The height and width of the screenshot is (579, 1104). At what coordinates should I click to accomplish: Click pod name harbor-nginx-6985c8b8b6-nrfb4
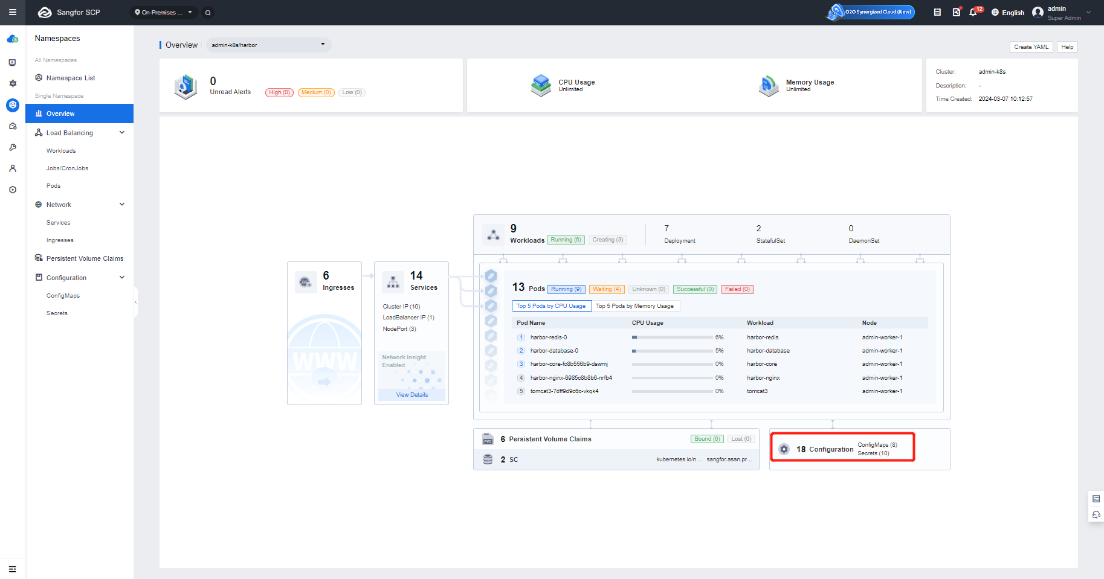click(571, 378)
